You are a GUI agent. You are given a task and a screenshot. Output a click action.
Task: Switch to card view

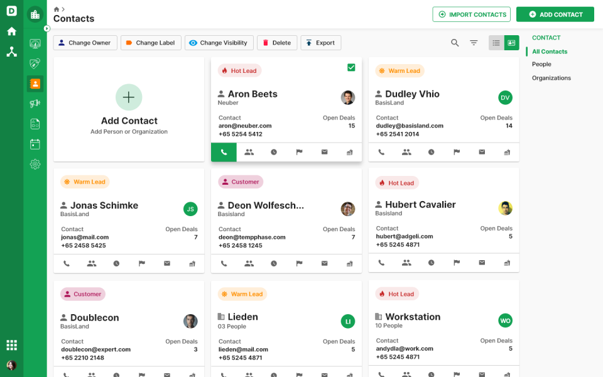tap(511, 43)
